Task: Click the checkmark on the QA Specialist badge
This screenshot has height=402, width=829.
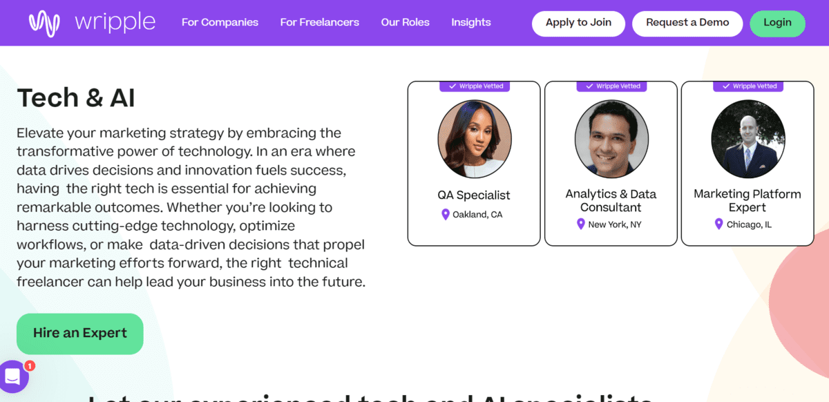Action: tap(453, 86)
